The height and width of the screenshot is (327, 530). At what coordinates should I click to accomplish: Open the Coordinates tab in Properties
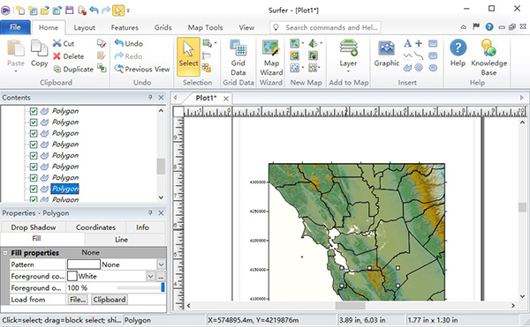(95, 227)
